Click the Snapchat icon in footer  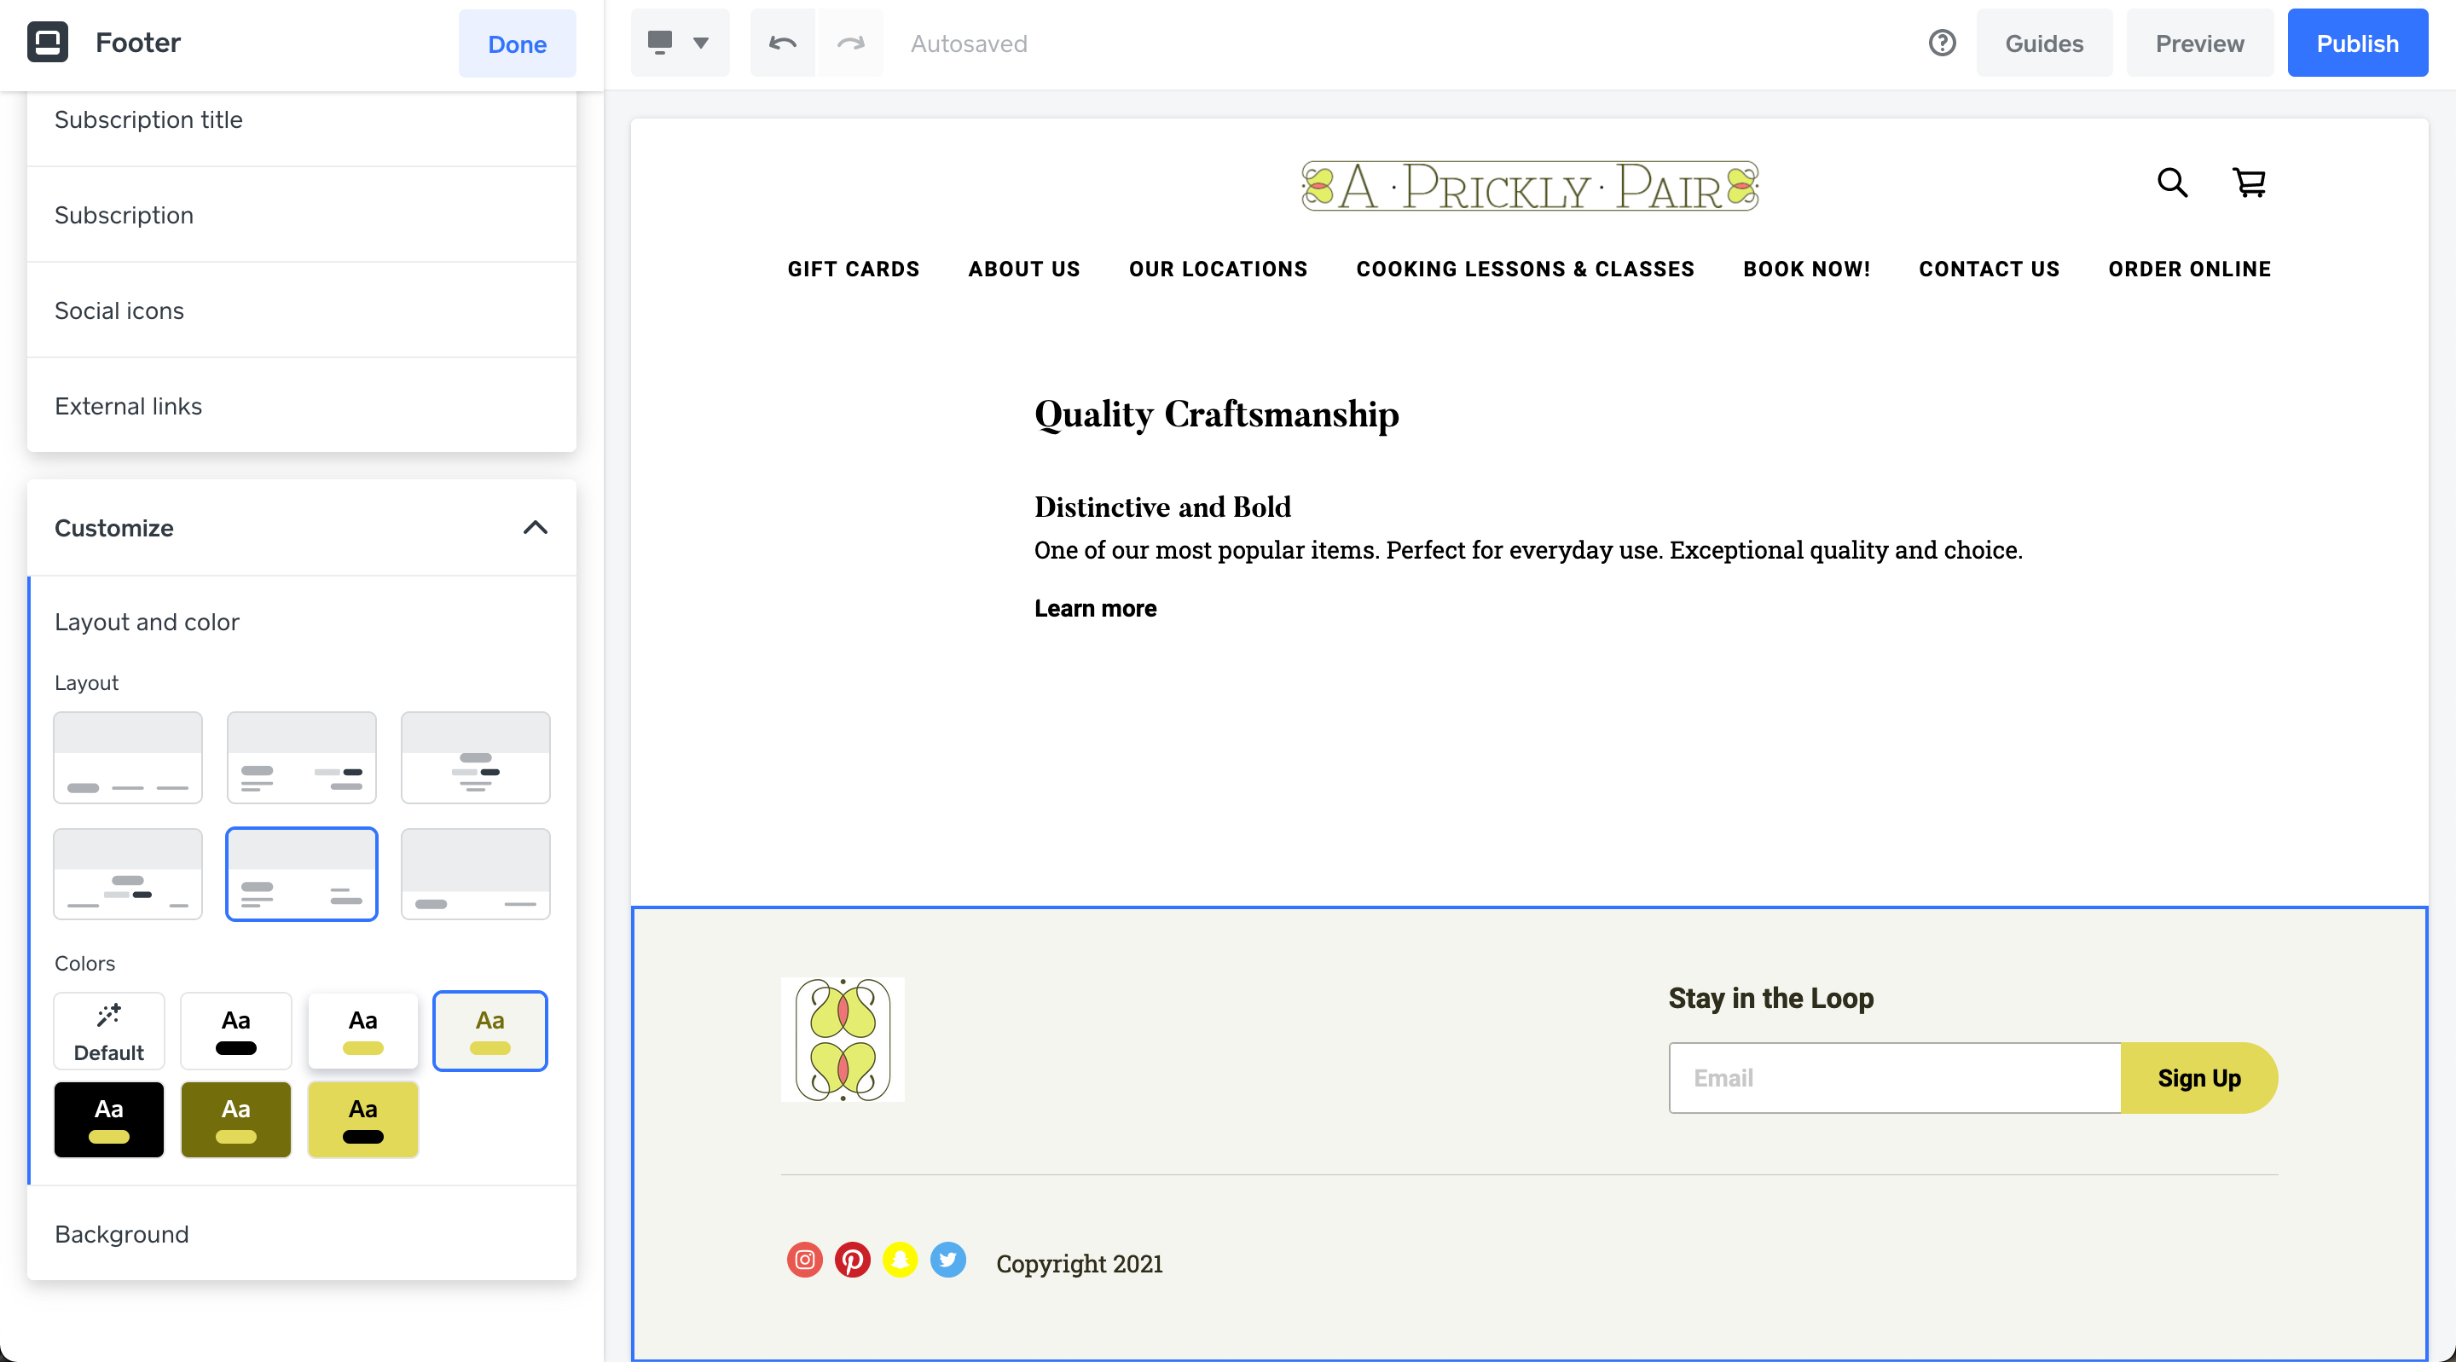[x=900, y=1260]
